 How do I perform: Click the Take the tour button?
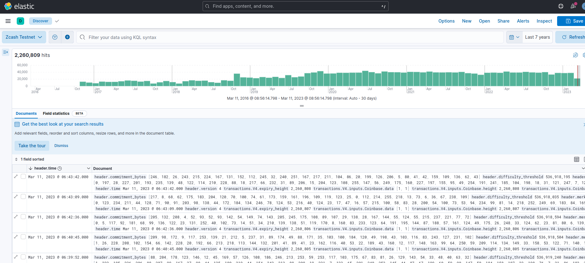[32, 146]
